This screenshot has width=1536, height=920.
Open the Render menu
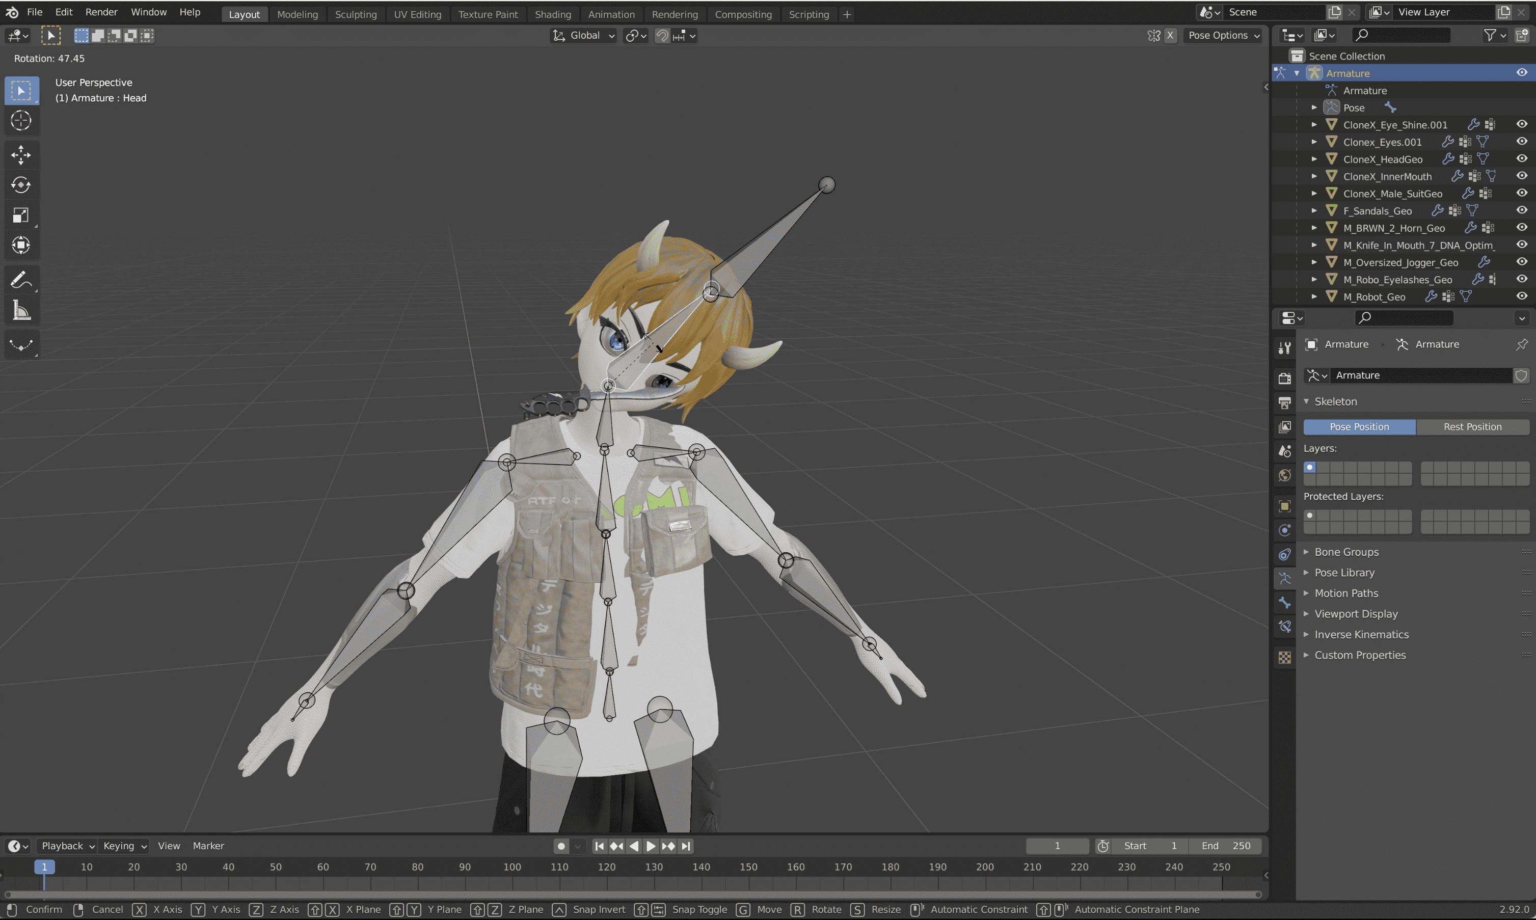[x=101, y=12]
